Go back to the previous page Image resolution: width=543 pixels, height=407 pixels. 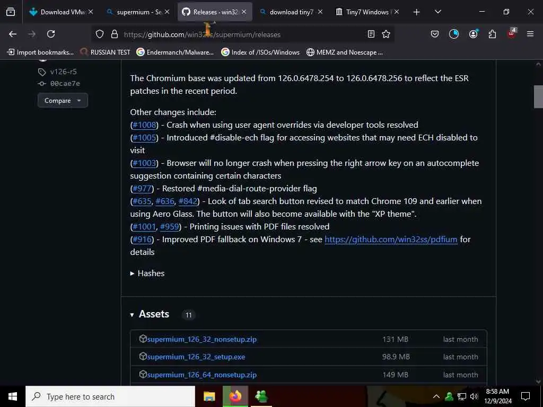point(13,34)
